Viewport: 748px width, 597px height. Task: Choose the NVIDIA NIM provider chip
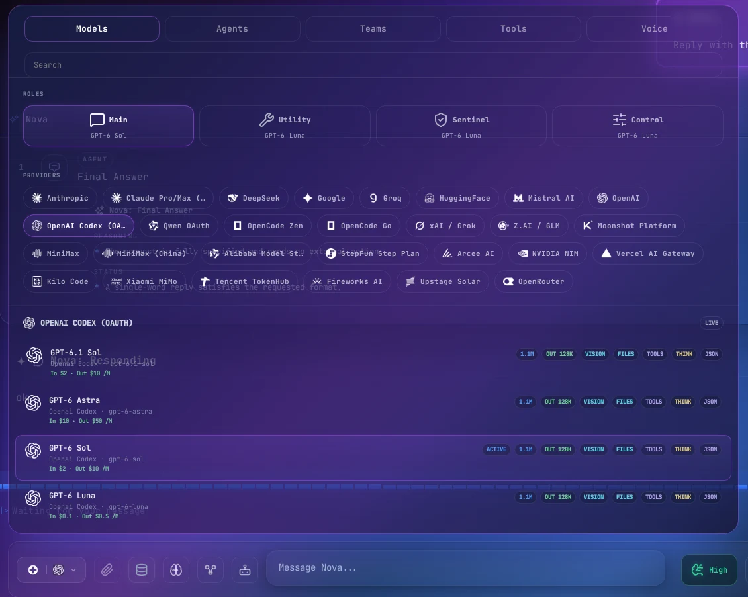pos(547,253)
